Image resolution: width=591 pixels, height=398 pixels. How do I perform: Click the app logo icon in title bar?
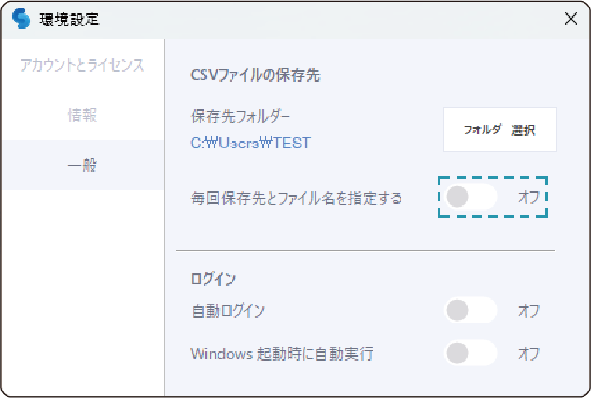[x=21, y=19]
